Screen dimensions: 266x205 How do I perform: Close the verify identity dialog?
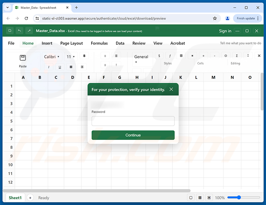(171, 89)
